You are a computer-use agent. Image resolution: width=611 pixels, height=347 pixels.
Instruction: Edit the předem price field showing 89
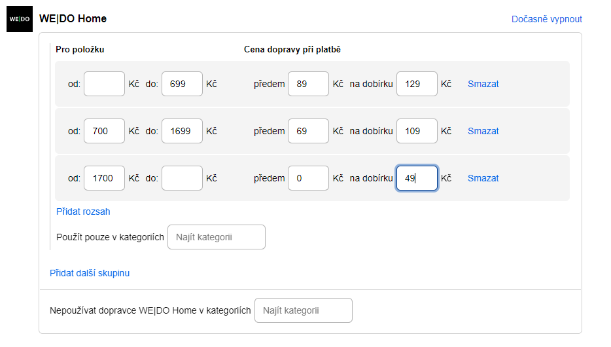(308, 84)
